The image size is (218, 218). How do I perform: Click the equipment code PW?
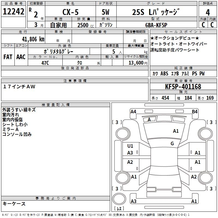[x=202, y=74]
